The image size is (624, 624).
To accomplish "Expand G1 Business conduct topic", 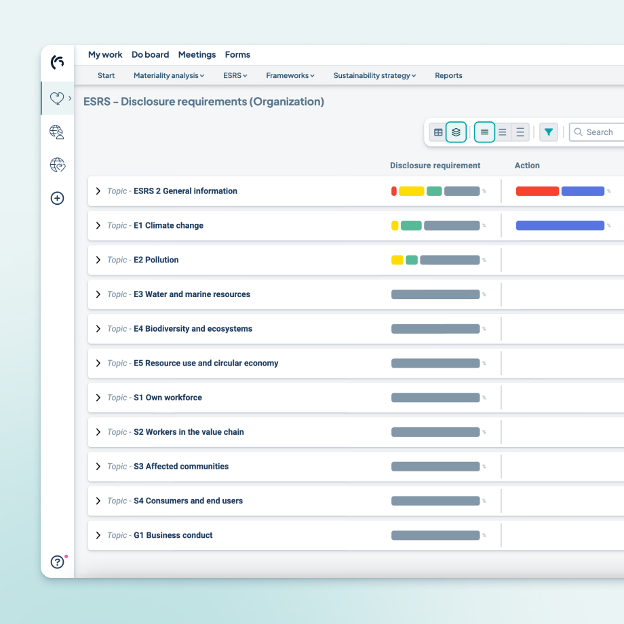I will pos(98,535).
